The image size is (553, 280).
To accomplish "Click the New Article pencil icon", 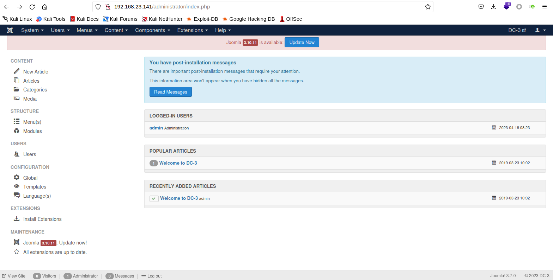I will [x=17, y=71].
